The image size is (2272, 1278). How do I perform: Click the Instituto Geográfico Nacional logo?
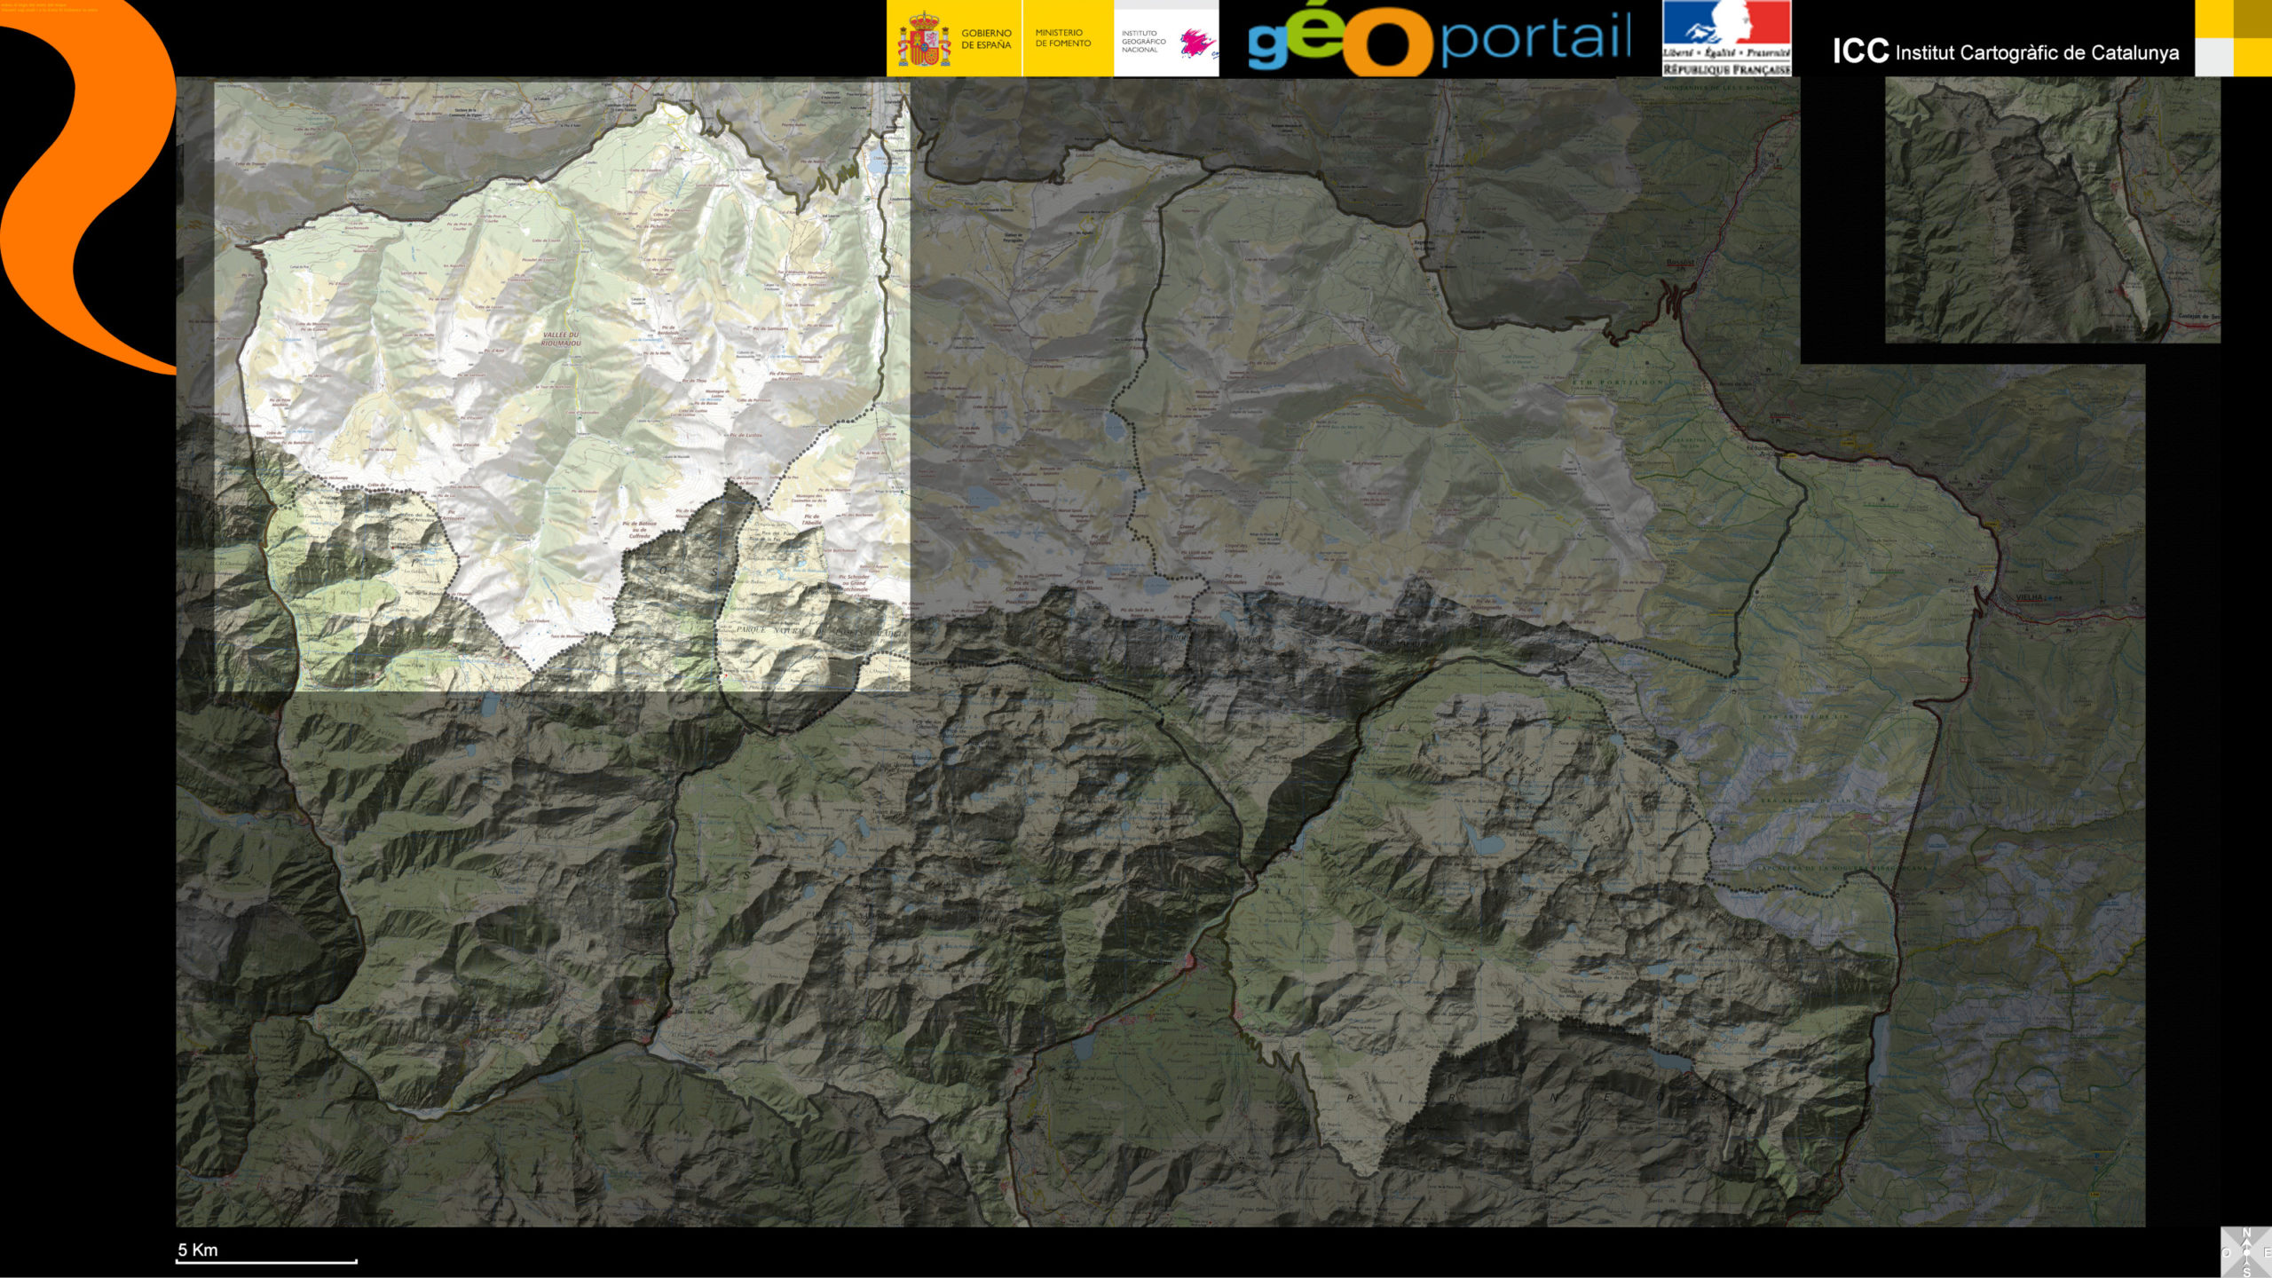[1165, 41]
